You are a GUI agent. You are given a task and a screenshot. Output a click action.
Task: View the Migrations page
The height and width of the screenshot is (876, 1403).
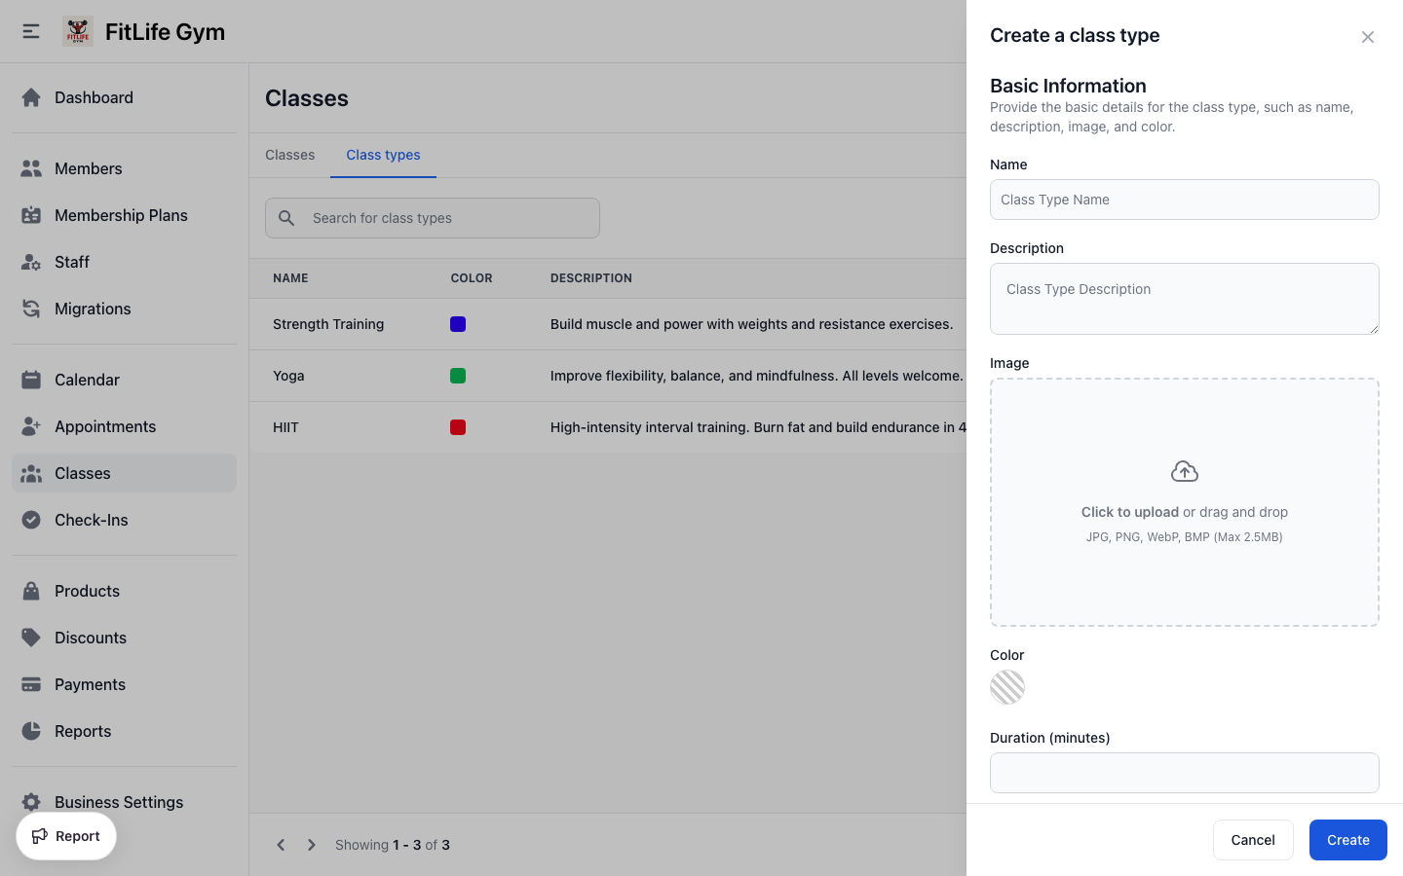coord(93,309)
